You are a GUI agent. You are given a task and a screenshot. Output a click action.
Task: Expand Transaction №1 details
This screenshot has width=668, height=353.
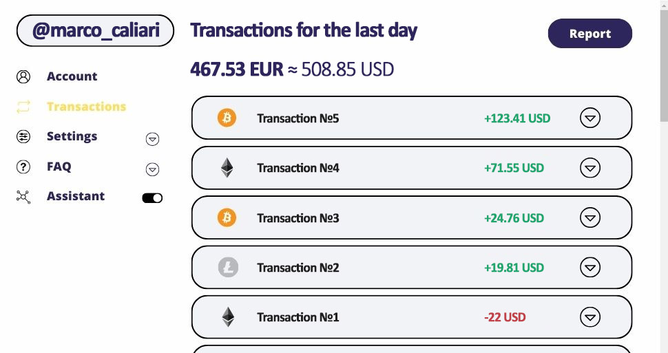coord(589,317)
